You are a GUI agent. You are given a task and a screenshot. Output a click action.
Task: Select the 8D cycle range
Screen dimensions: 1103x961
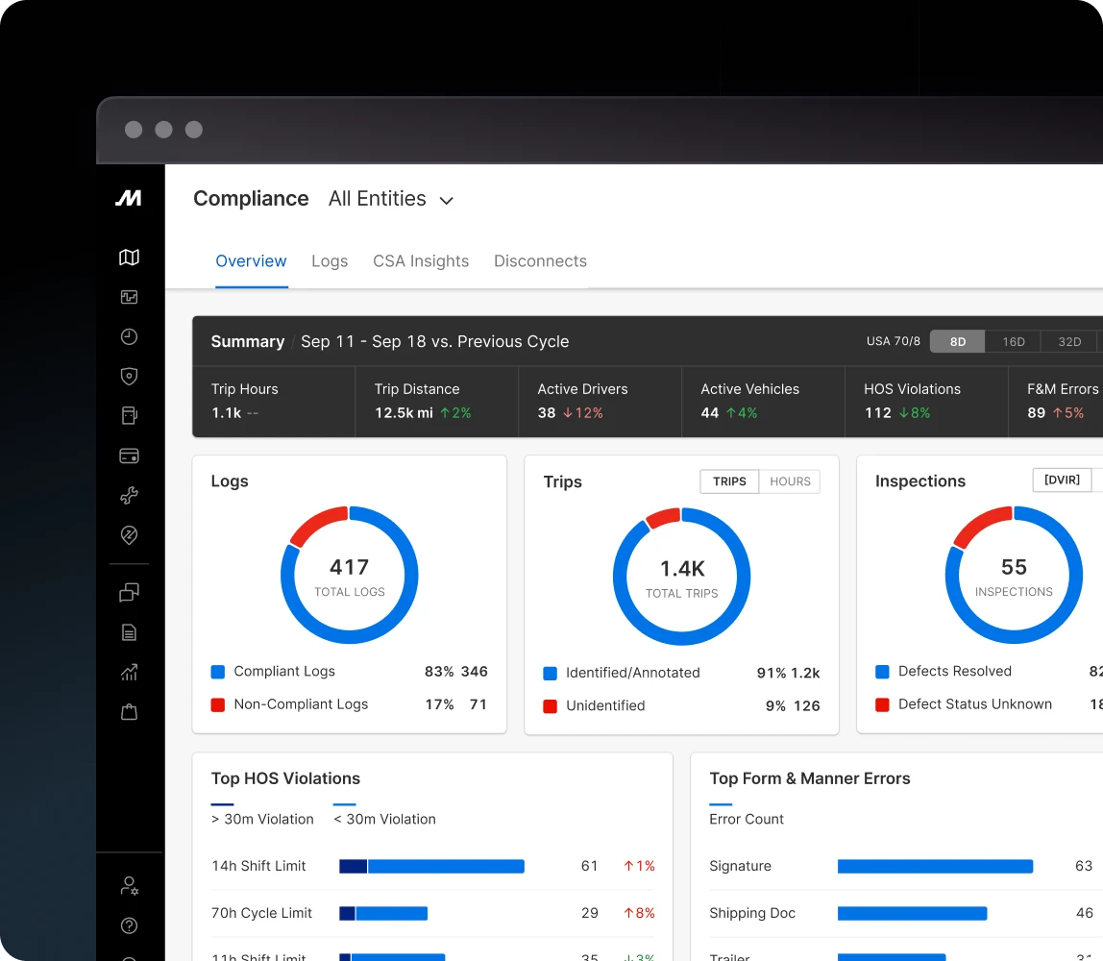(957, 341)
